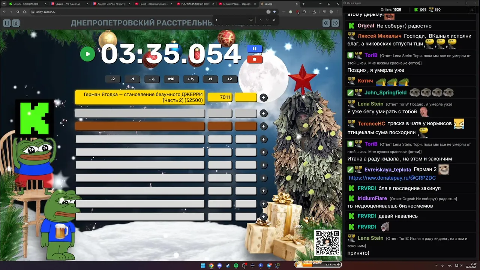The height and width of the screenshot is (270, 480).
Task: Click plus icon on the last auction row
Action: pos(264,217)
